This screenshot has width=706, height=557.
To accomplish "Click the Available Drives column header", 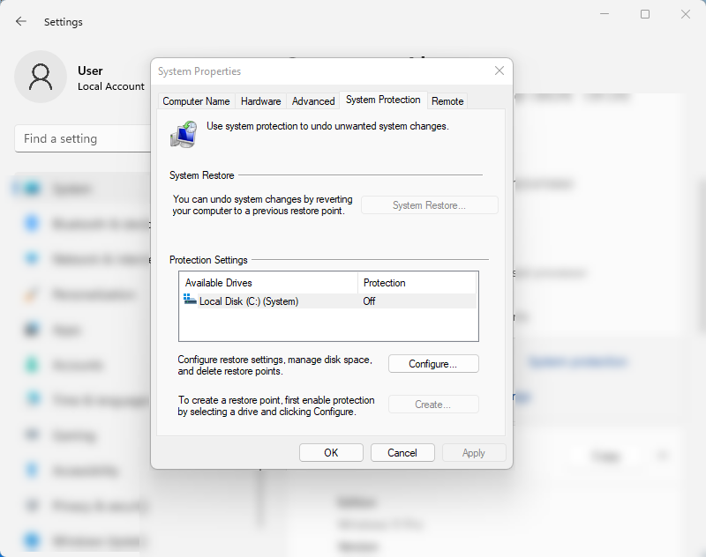I will [268, 283].
